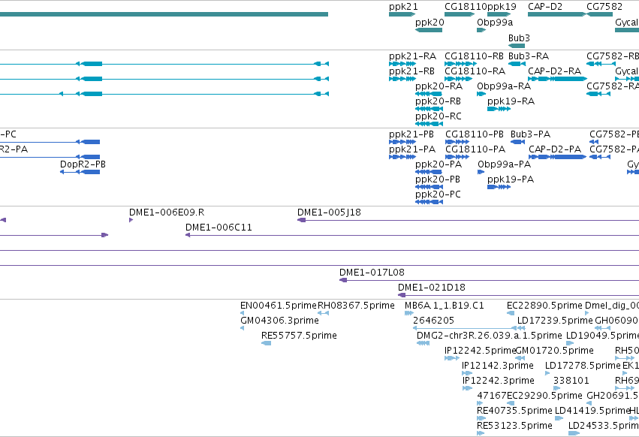Select the RE40735.5prime EST

(x=481, y=419)
